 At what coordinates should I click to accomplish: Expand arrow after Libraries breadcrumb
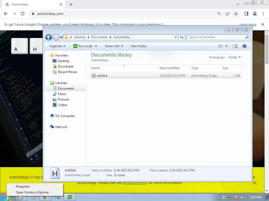click(88, 37)
